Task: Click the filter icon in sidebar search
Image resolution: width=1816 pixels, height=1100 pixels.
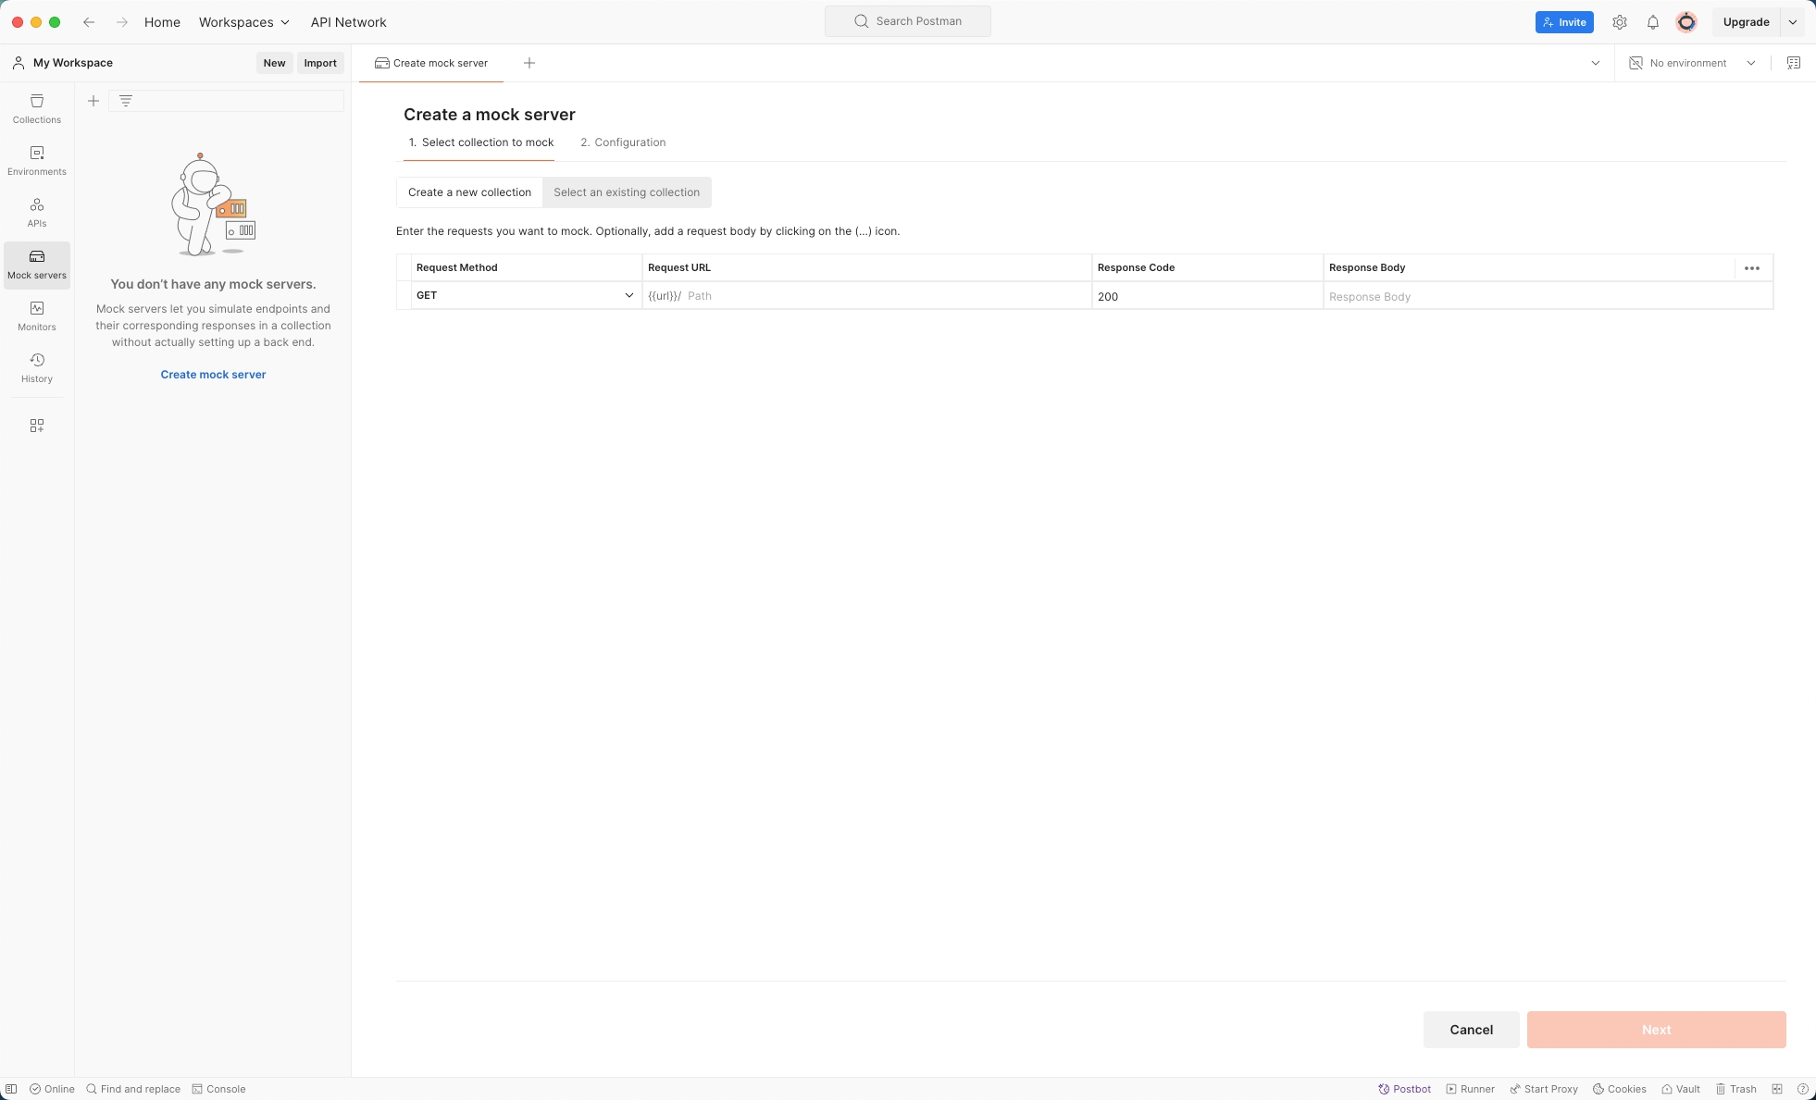Action: (x=126, y=101)
